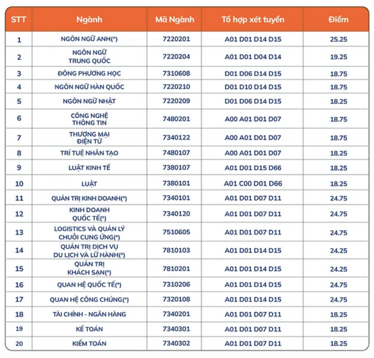Click the Tổ hợp xét tuyển header

pos(253,20)
